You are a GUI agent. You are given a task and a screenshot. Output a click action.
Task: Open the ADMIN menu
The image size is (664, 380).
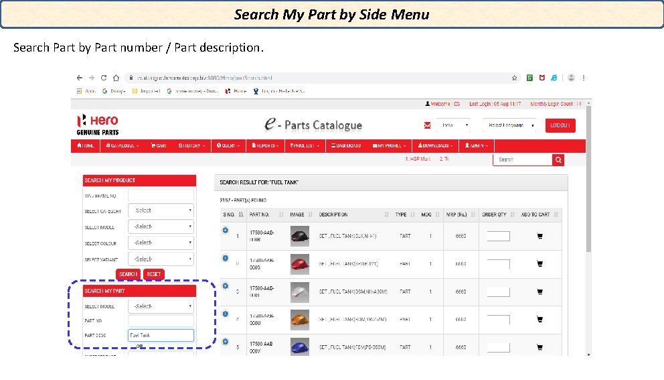pos(477,145)
